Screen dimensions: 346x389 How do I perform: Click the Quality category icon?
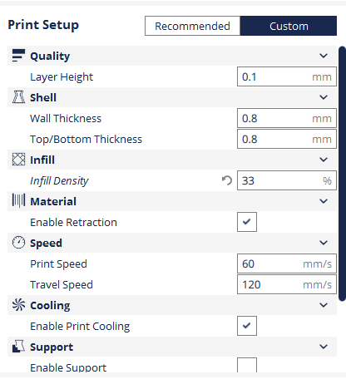[x=18, y=56]
